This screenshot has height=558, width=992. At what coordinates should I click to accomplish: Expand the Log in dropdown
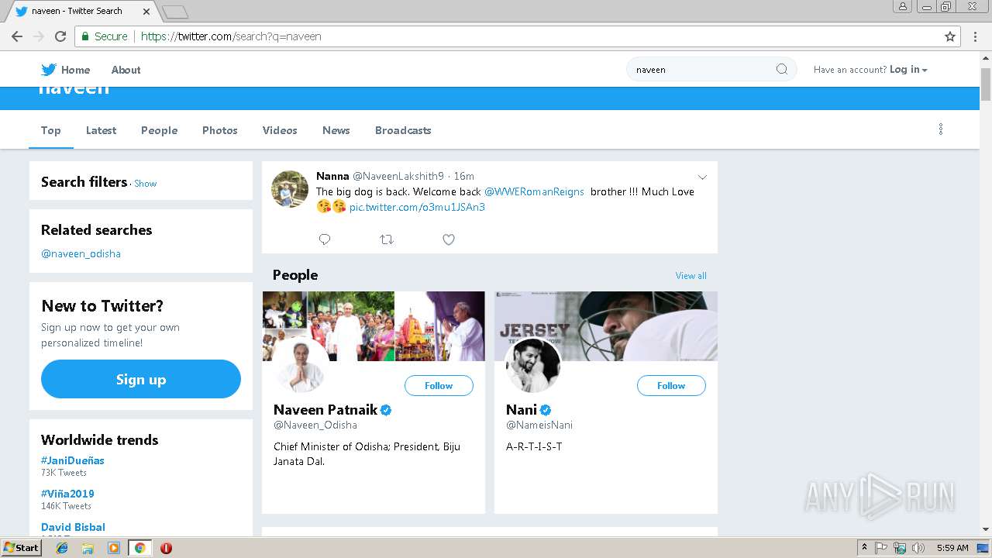[x=908, y=69]
